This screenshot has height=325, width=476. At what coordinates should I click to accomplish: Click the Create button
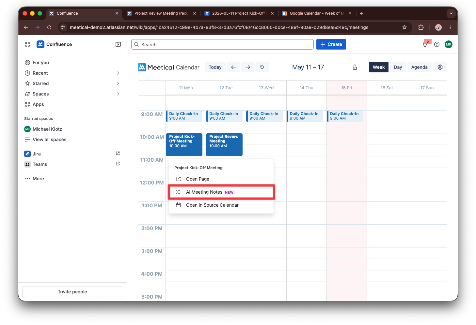pyautogui.click(x=331, y=44)
